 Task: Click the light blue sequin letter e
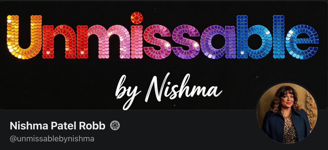click(x=303, y=42)
